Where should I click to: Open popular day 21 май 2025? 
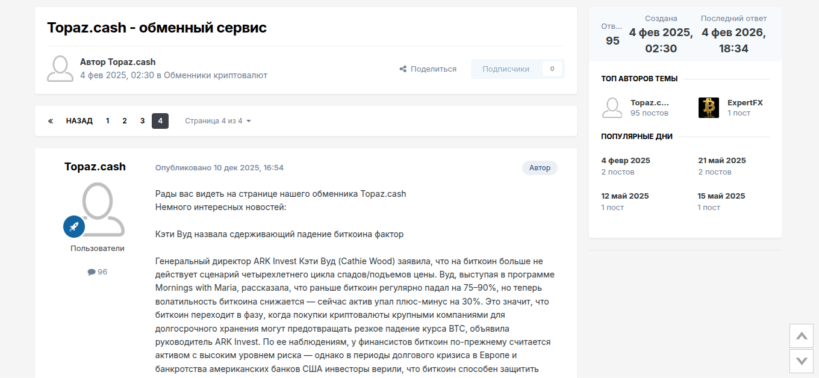click(x=722, y=161)
